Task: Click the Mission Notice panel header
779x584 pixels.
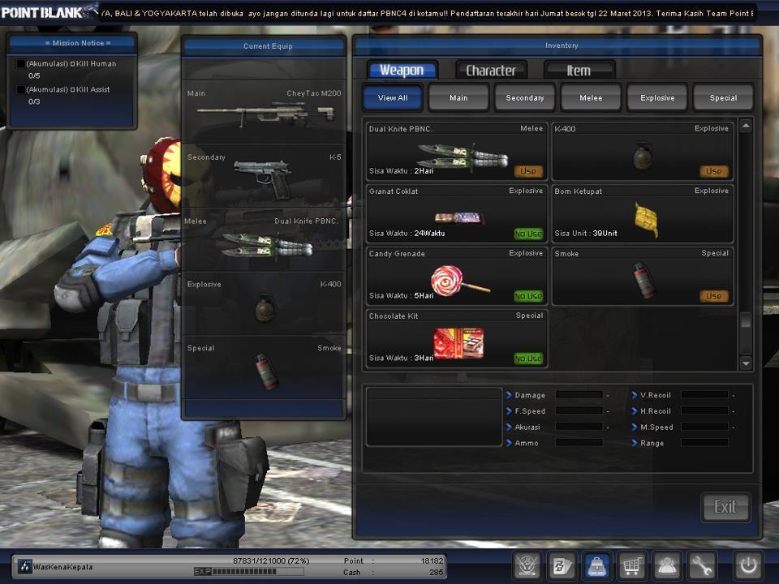Action: (72, 43)
